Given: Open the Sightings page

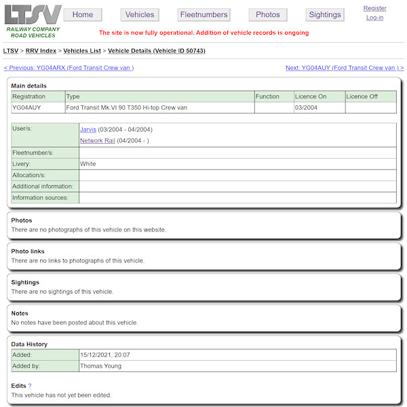Looking at the screenshot, I should pyautogui.click(x=325, y=15).
